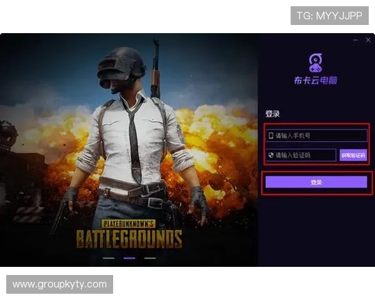The width and height of the screenshot is (375, 300).
Task: Click the PUBG Battlegrounds banner image
Action: (129, 150)
